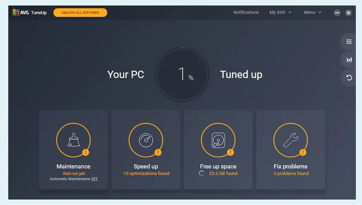Click the Free up space disk icon
362x205 pixels.
(x=218, y=139)
